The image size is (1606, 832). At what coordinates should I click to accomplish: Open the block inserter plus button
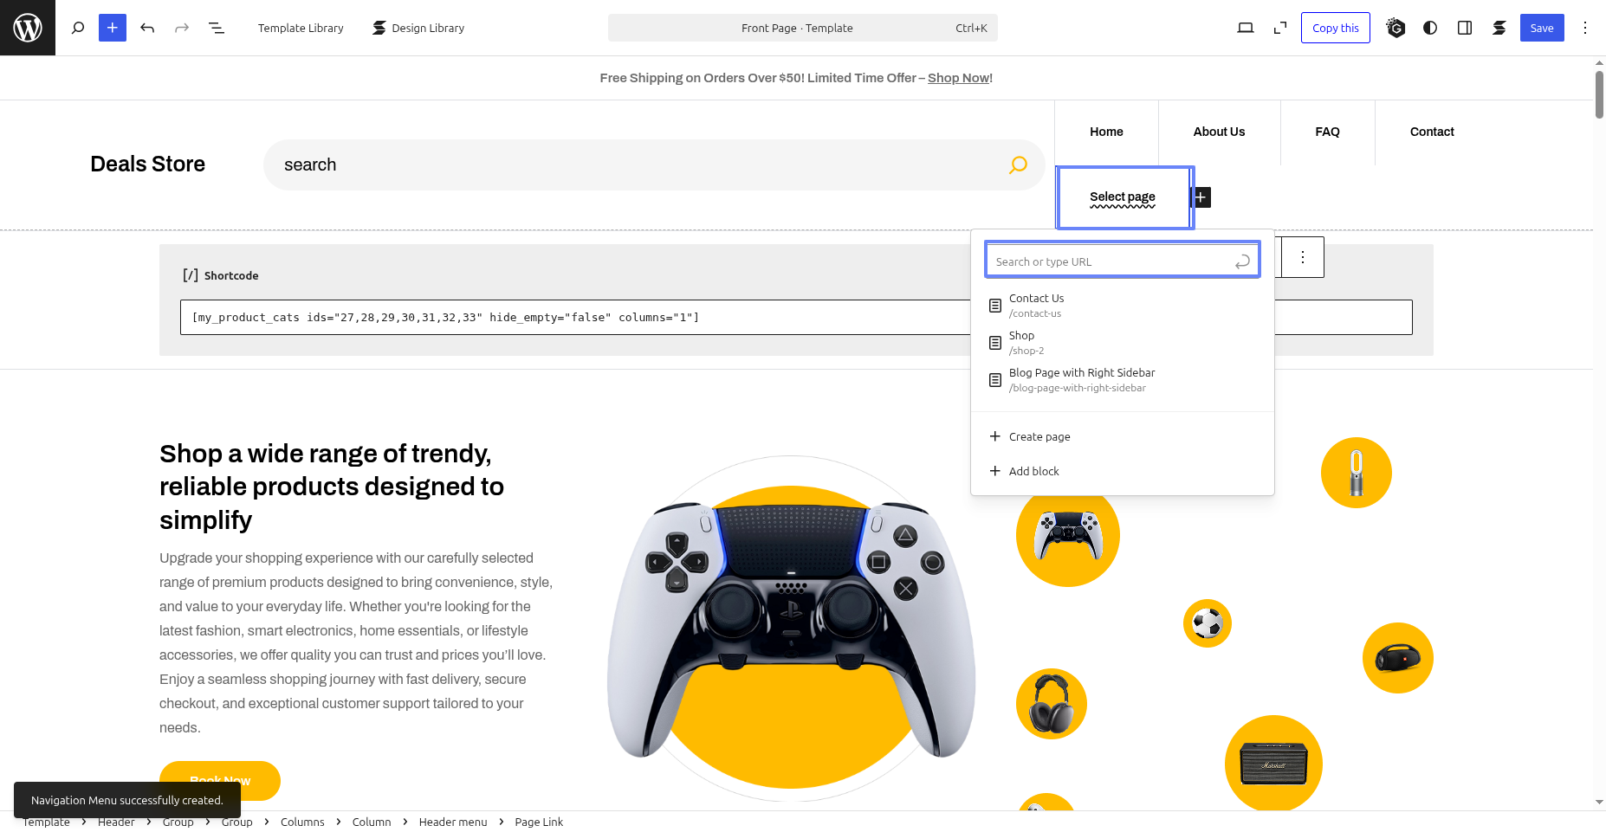pyautogui.click(x=113, y=28)
